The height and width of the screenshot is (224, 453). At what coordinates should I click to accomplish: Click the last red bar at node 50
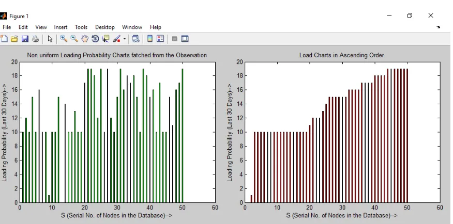coord(407,136)
